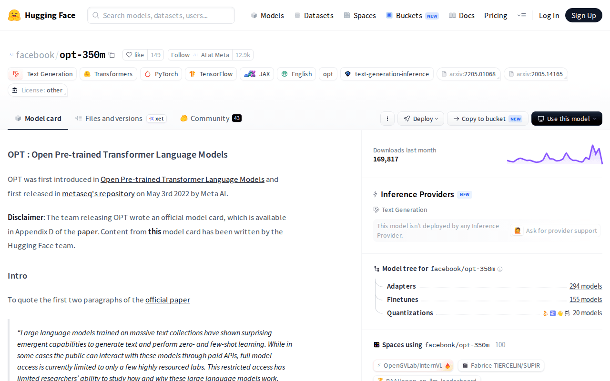
Task: Click the PyTorch tag
Action: point(161,74)
